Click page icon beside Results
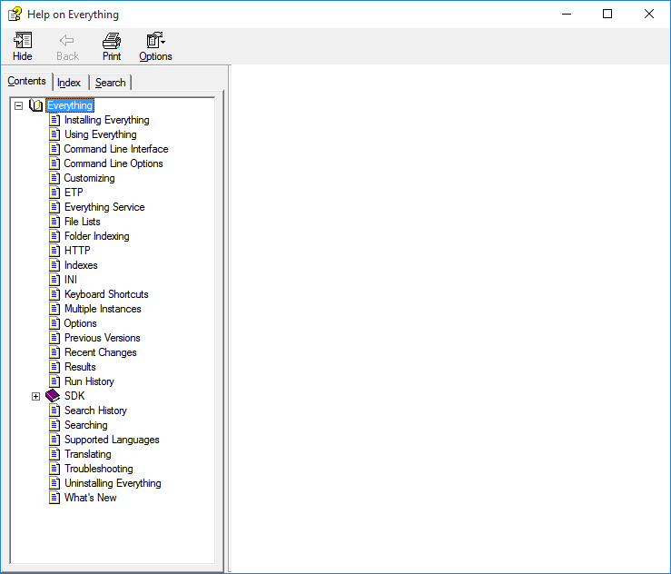Image resolution: width=671 pixels, height=574 pixels. (54, 367)
